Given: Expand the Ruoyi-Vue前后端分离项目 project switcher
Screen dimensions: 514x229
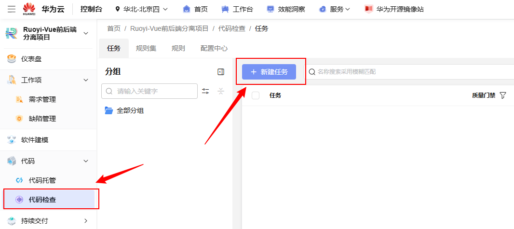Looking at the screenshot, I should (86, 33).
